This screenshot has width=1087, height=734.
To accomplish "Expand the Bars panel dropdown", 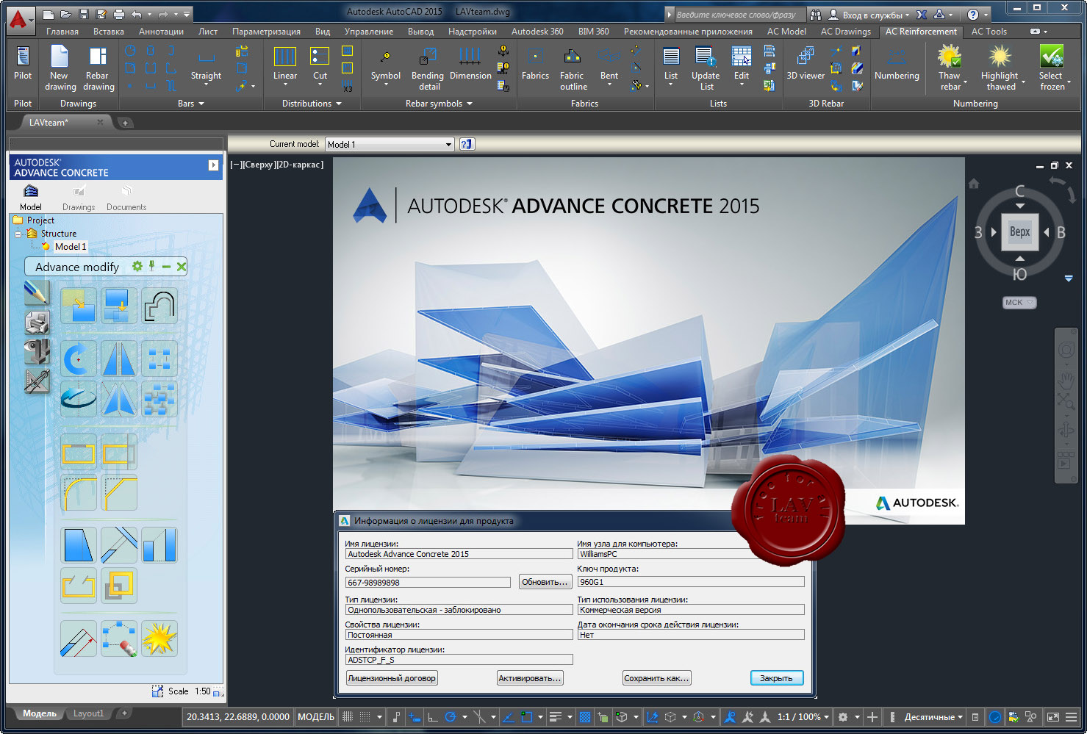I will click(x=201, y=104).
